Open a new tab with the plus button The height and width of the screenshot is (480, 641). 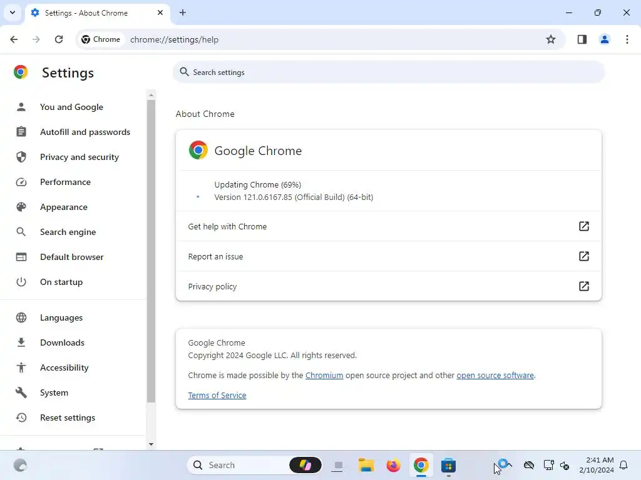pyautogui.click(x=183, y=12)
